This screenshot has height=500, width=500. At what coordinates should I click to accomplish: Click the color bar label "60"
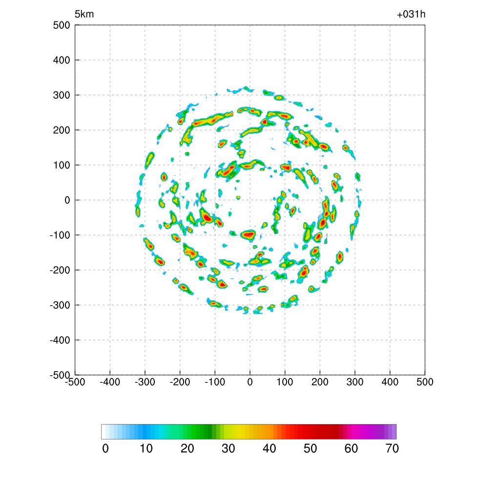tap(351, 449)
